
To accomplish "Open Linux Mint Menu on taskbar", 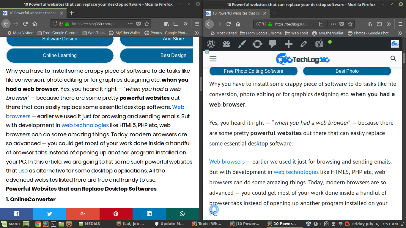I will coord(11,224).
